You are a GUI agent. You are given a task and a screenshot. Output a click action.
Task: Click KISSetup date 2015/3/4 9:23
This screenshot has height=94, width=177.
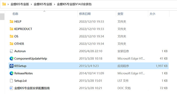pyautogui.click(x=89, y=66)
